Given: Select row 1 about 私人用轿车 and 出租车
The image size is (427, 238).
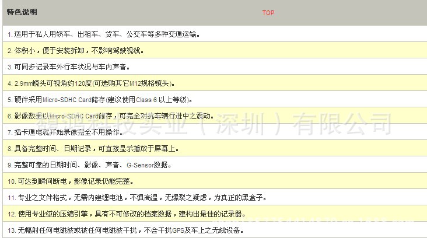Looking at the screenshot, I should coord(104,34).
